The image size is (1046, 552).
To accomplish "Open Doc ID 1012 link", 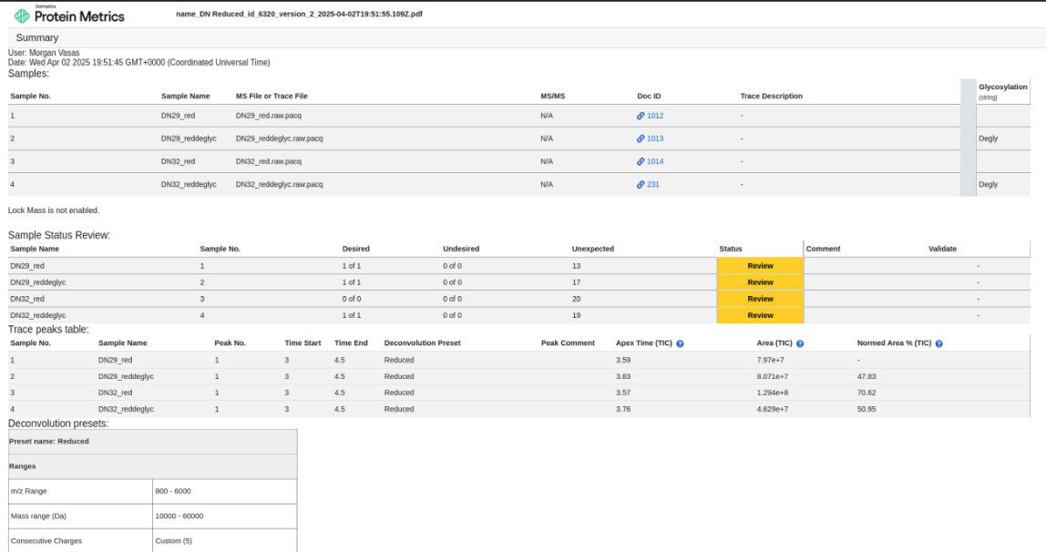I will tap(655, 116).
